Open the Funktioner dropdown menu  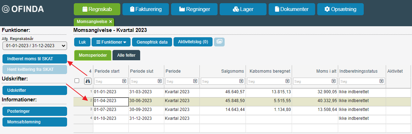(111, 42)
